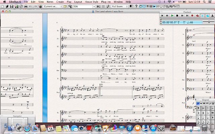Toggle live playback lightning button in Playback
This screenshot has height=134, width=215.
click(202, 16)
